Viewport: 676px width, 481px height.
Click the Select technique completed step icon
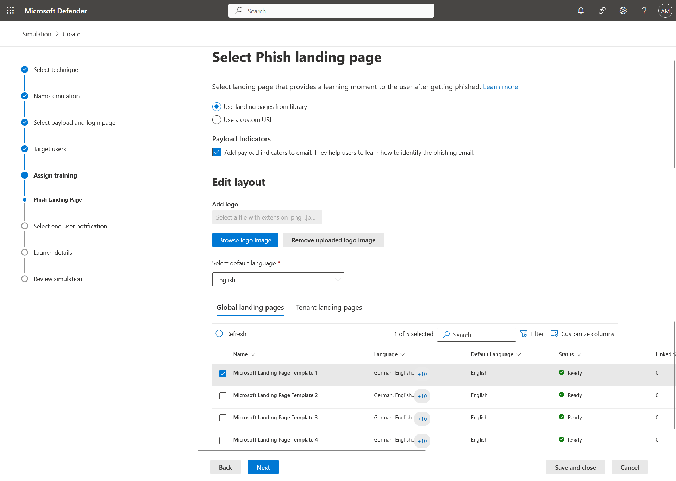[x=25, y=69]
